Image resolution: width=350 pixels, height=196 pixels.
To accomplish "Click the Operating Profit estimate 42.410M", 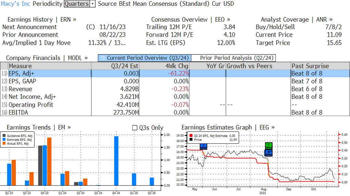I will point(127,104).
